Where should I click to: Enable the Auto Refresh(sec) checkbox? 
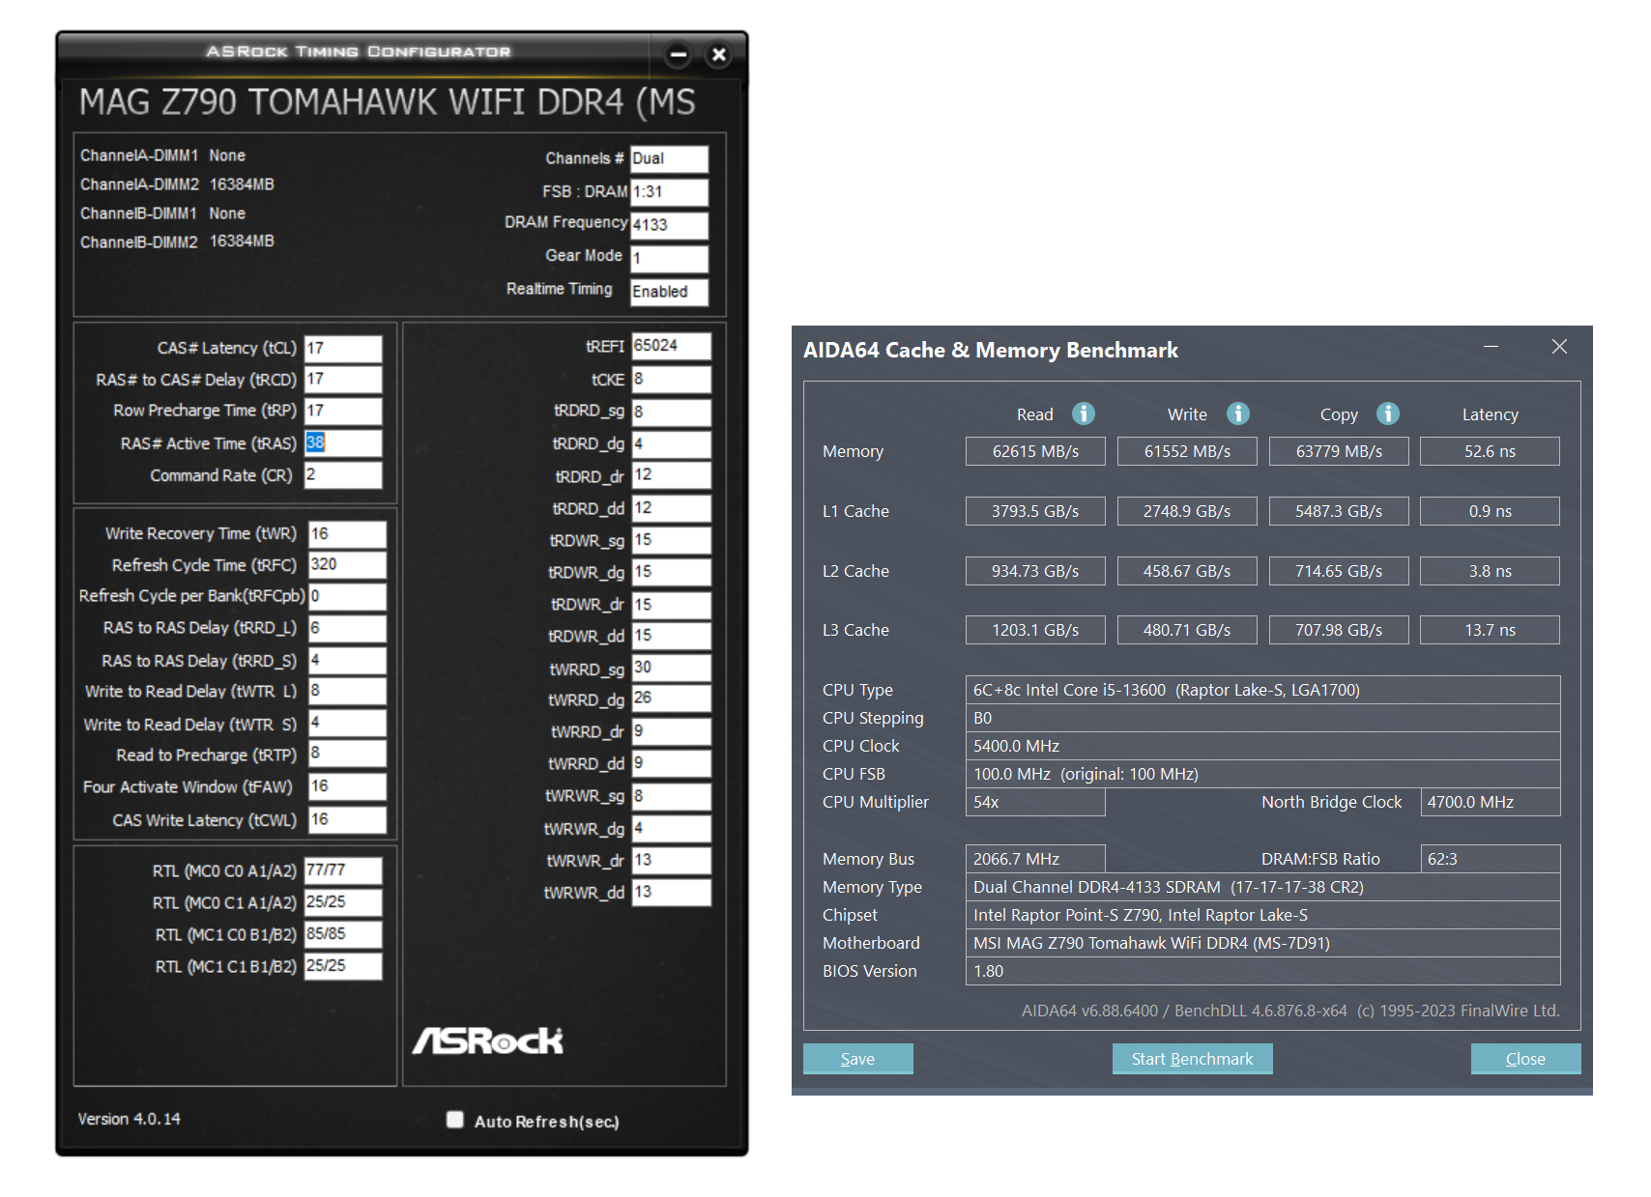(x=455, y=1120)
